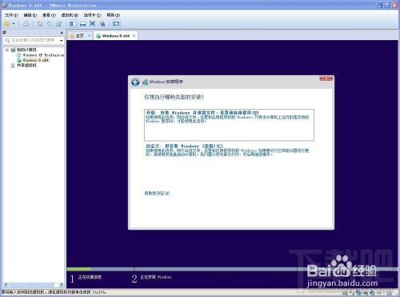Click the setup progress bar green segment
The image size is (400, 297).
coord(79,269)
